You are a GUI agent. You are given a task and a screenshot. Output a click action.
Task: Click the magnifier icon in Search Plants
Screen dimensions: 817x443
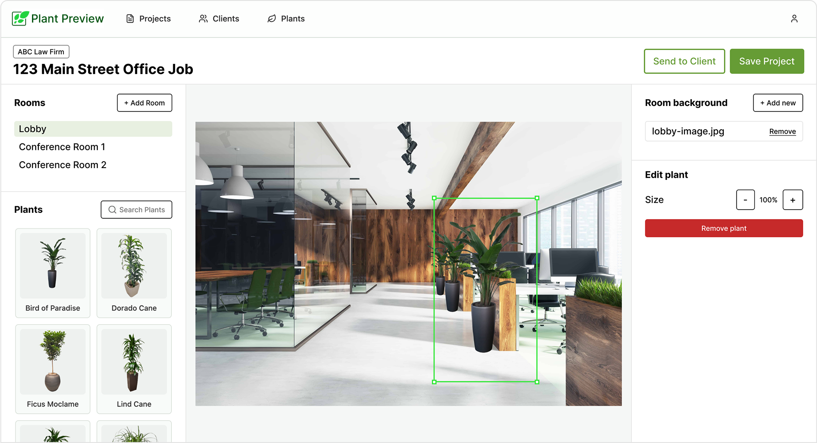(112, 210)
